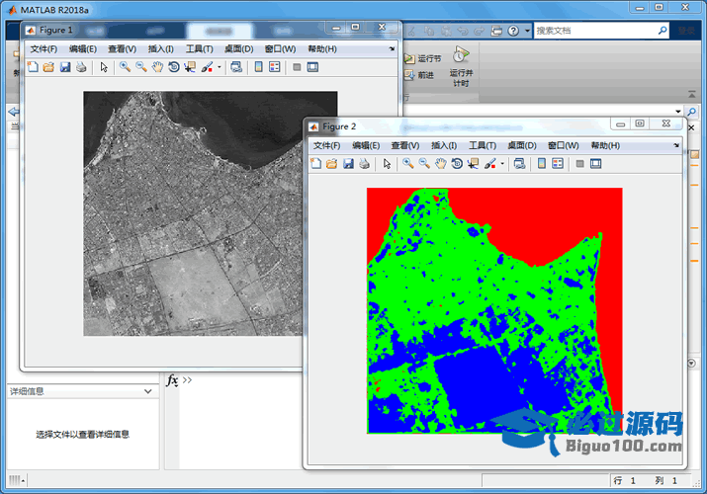Open 插入(I) menu in Figure 2
707x494 pixels.
click(x=444, y=145)
